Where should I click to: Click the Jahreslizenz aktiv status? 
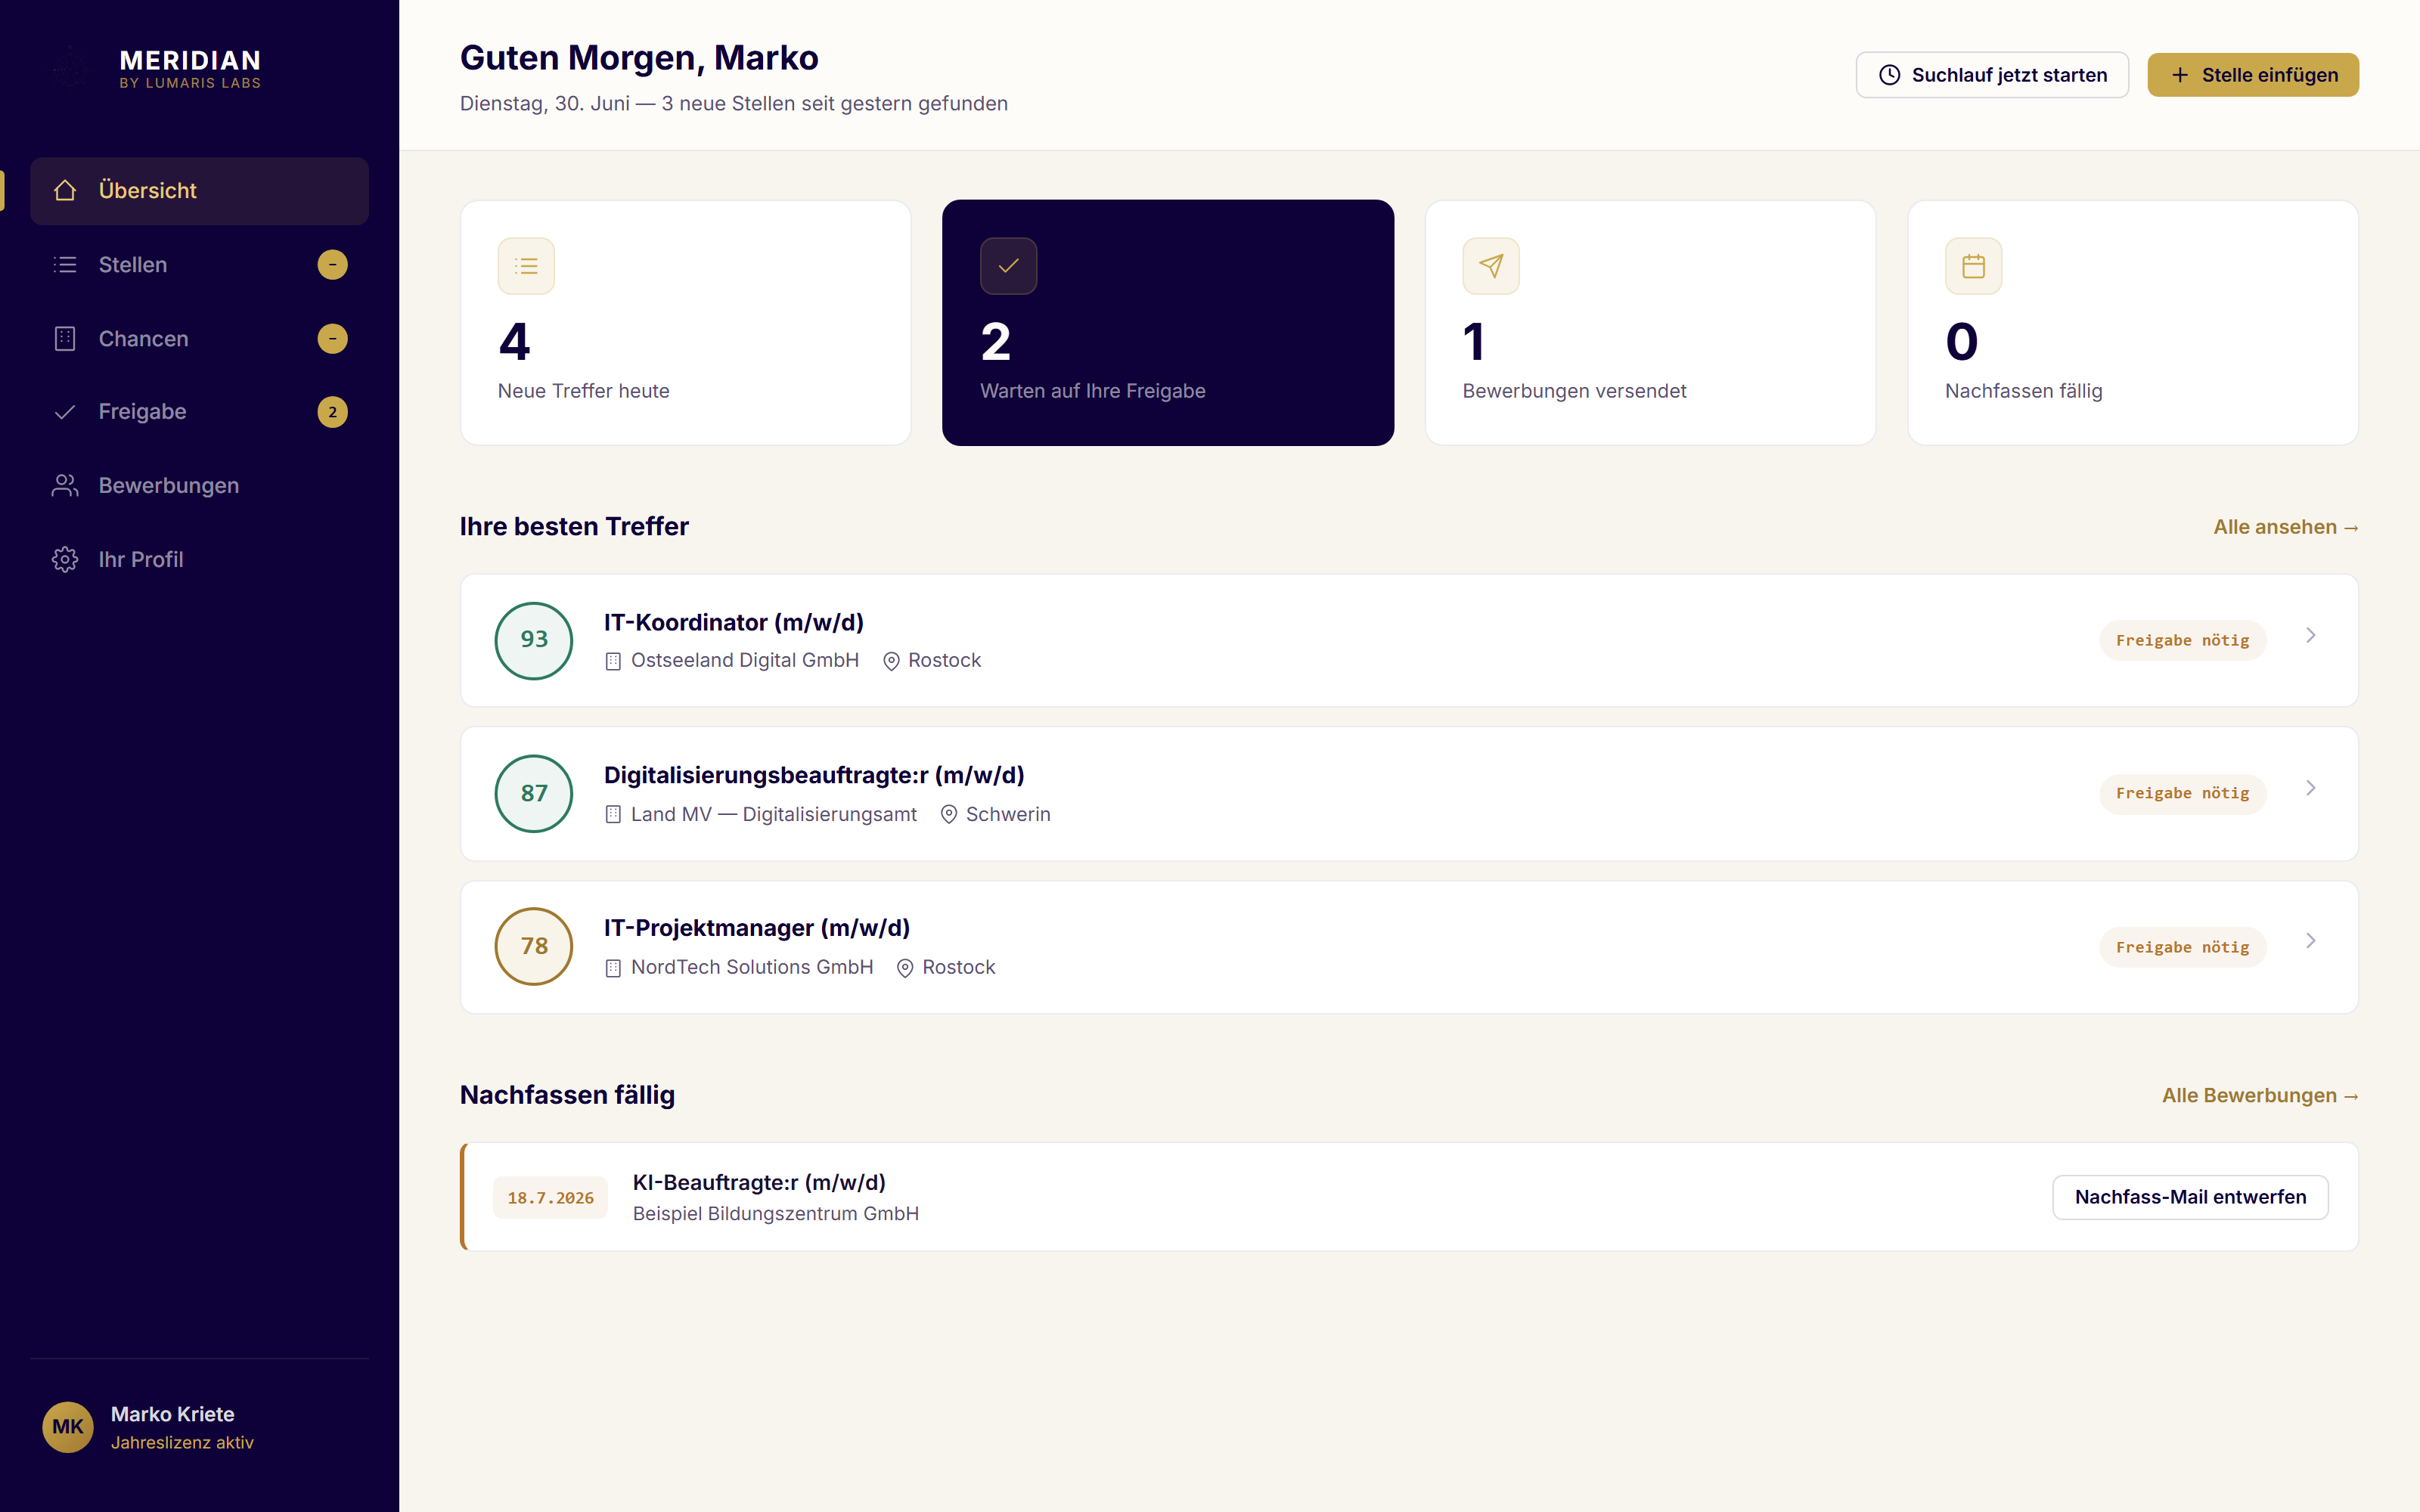tap(182, 1442)
